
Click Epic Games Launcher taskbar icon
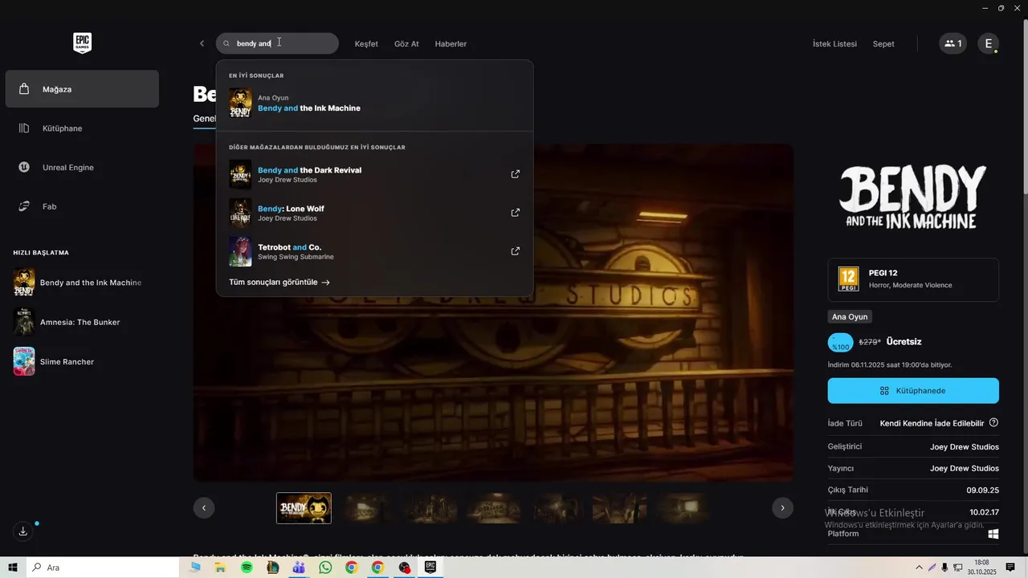coord(430,568)
